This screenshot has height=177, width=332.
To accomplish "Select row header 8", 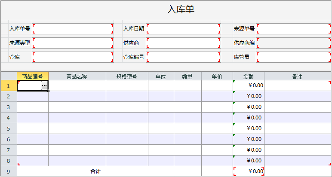I will pos(9,161).
